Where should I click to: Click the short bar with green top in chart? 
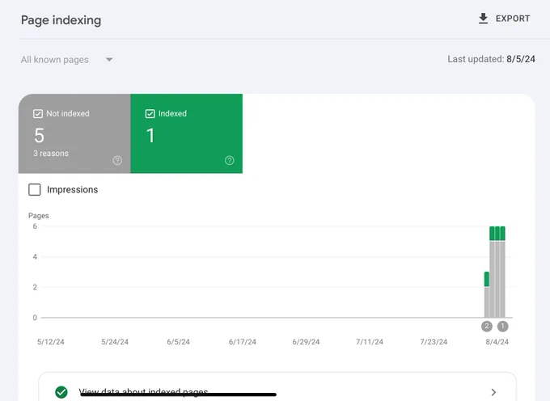[x=487, y=294]
